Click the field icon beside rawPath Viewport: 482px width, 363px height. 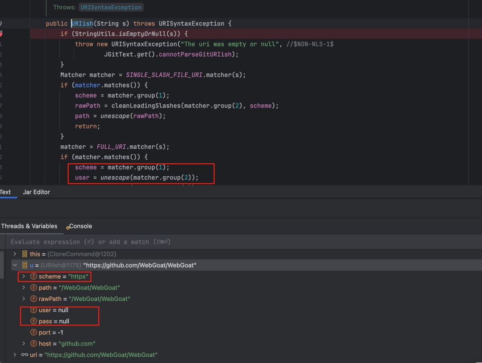pos(33,299)
